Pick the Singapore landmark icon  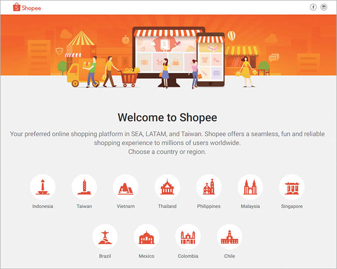292,187
